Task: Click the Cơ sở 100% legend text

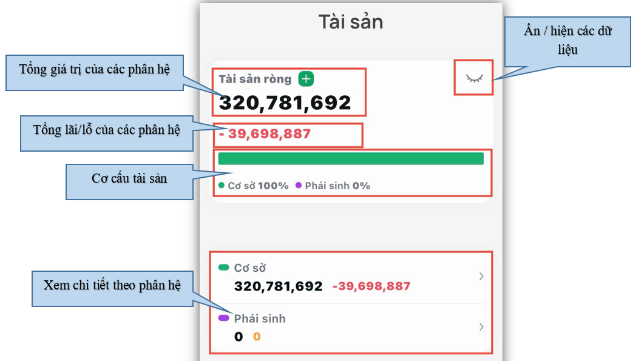Action: click(258, 186)
